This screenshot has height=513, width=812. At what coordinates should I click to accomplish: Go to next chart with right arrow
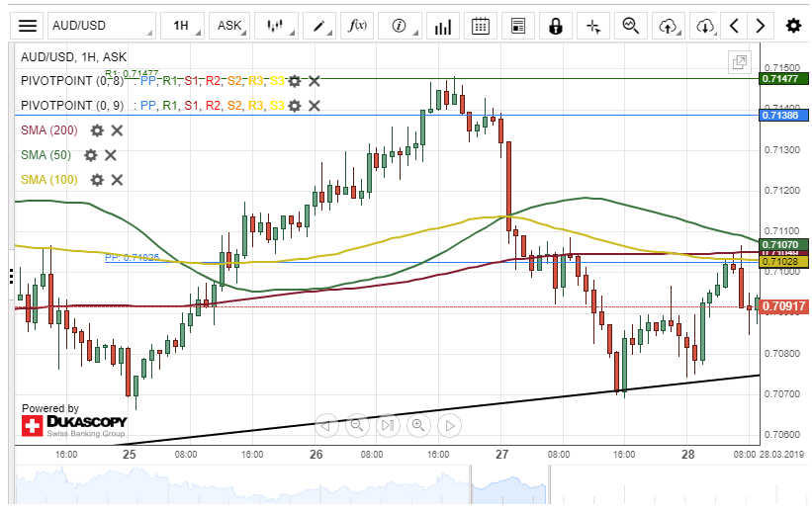[x=761, y=26]
